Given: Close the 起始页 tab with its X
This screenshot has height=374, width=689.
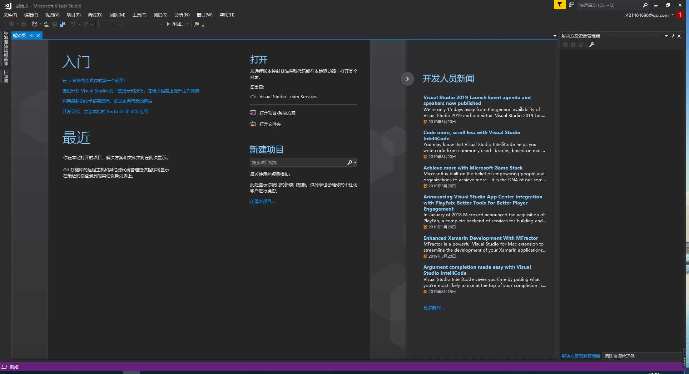Looking at the screenshot, I should tap(38, 36).
